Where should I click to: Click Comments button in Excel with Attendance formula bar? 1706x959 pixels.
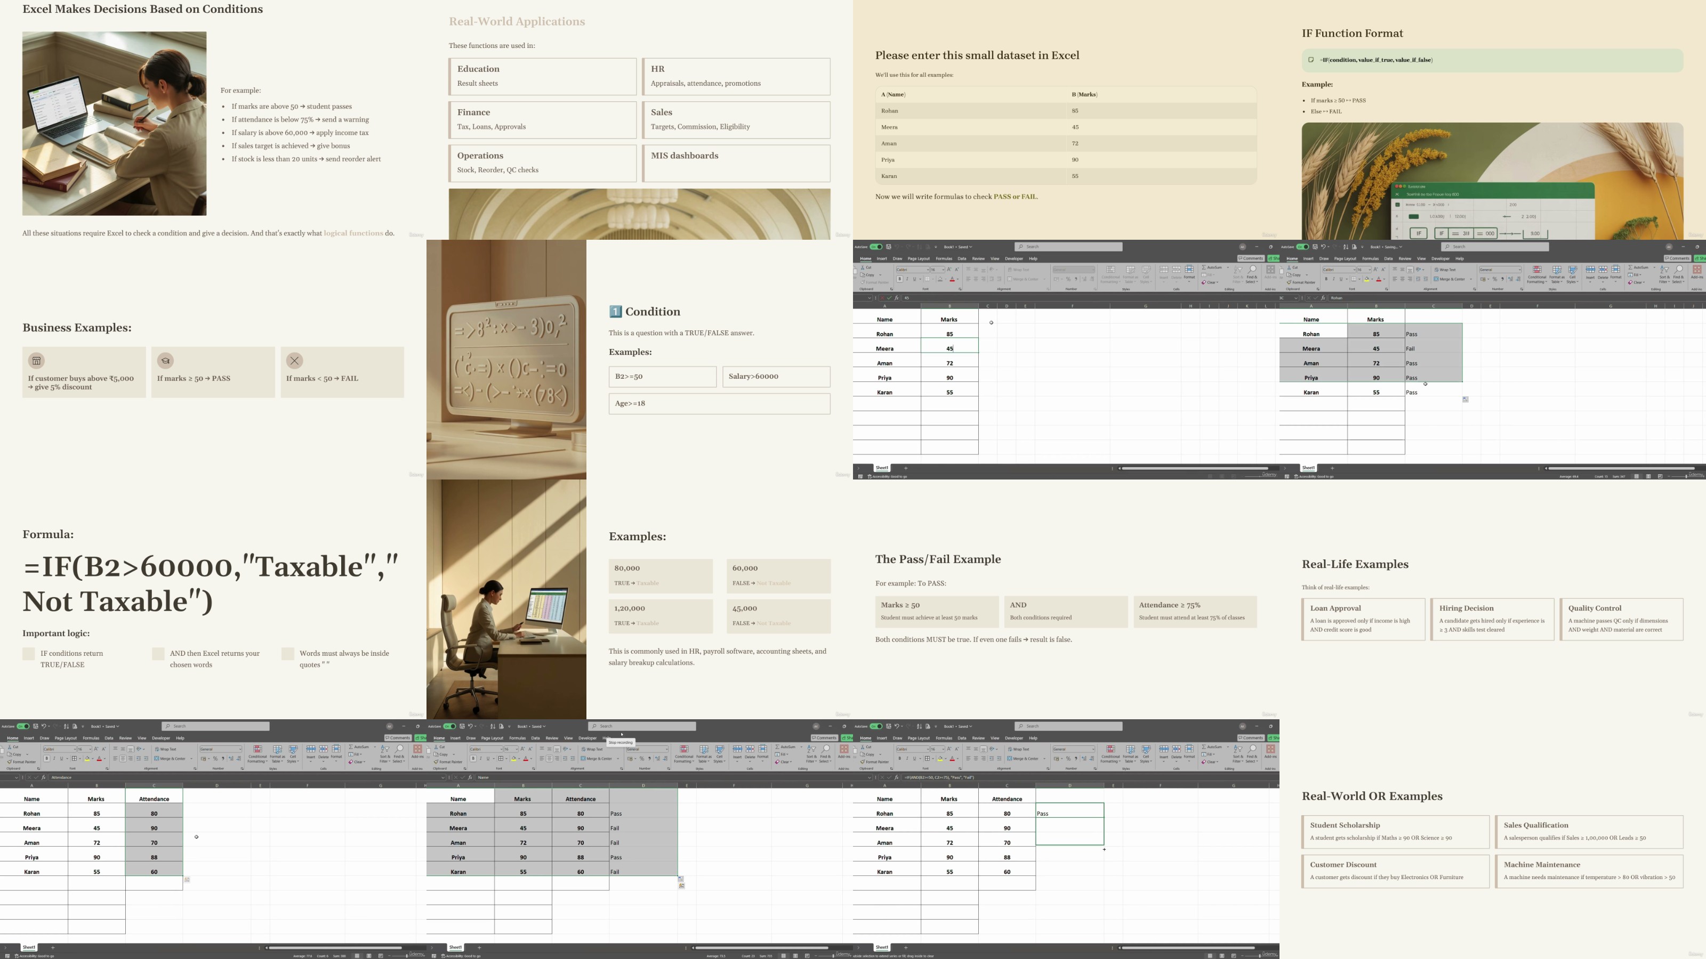(398, 738)
